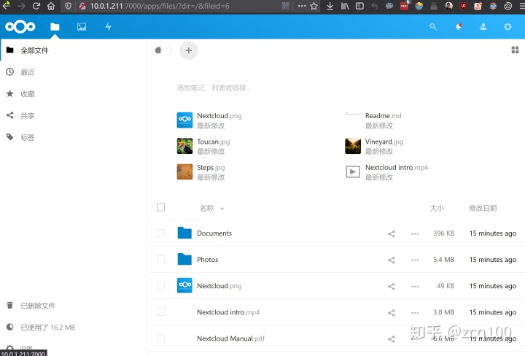
Task: Tick the Documents row checkbox
Action: 160,233
